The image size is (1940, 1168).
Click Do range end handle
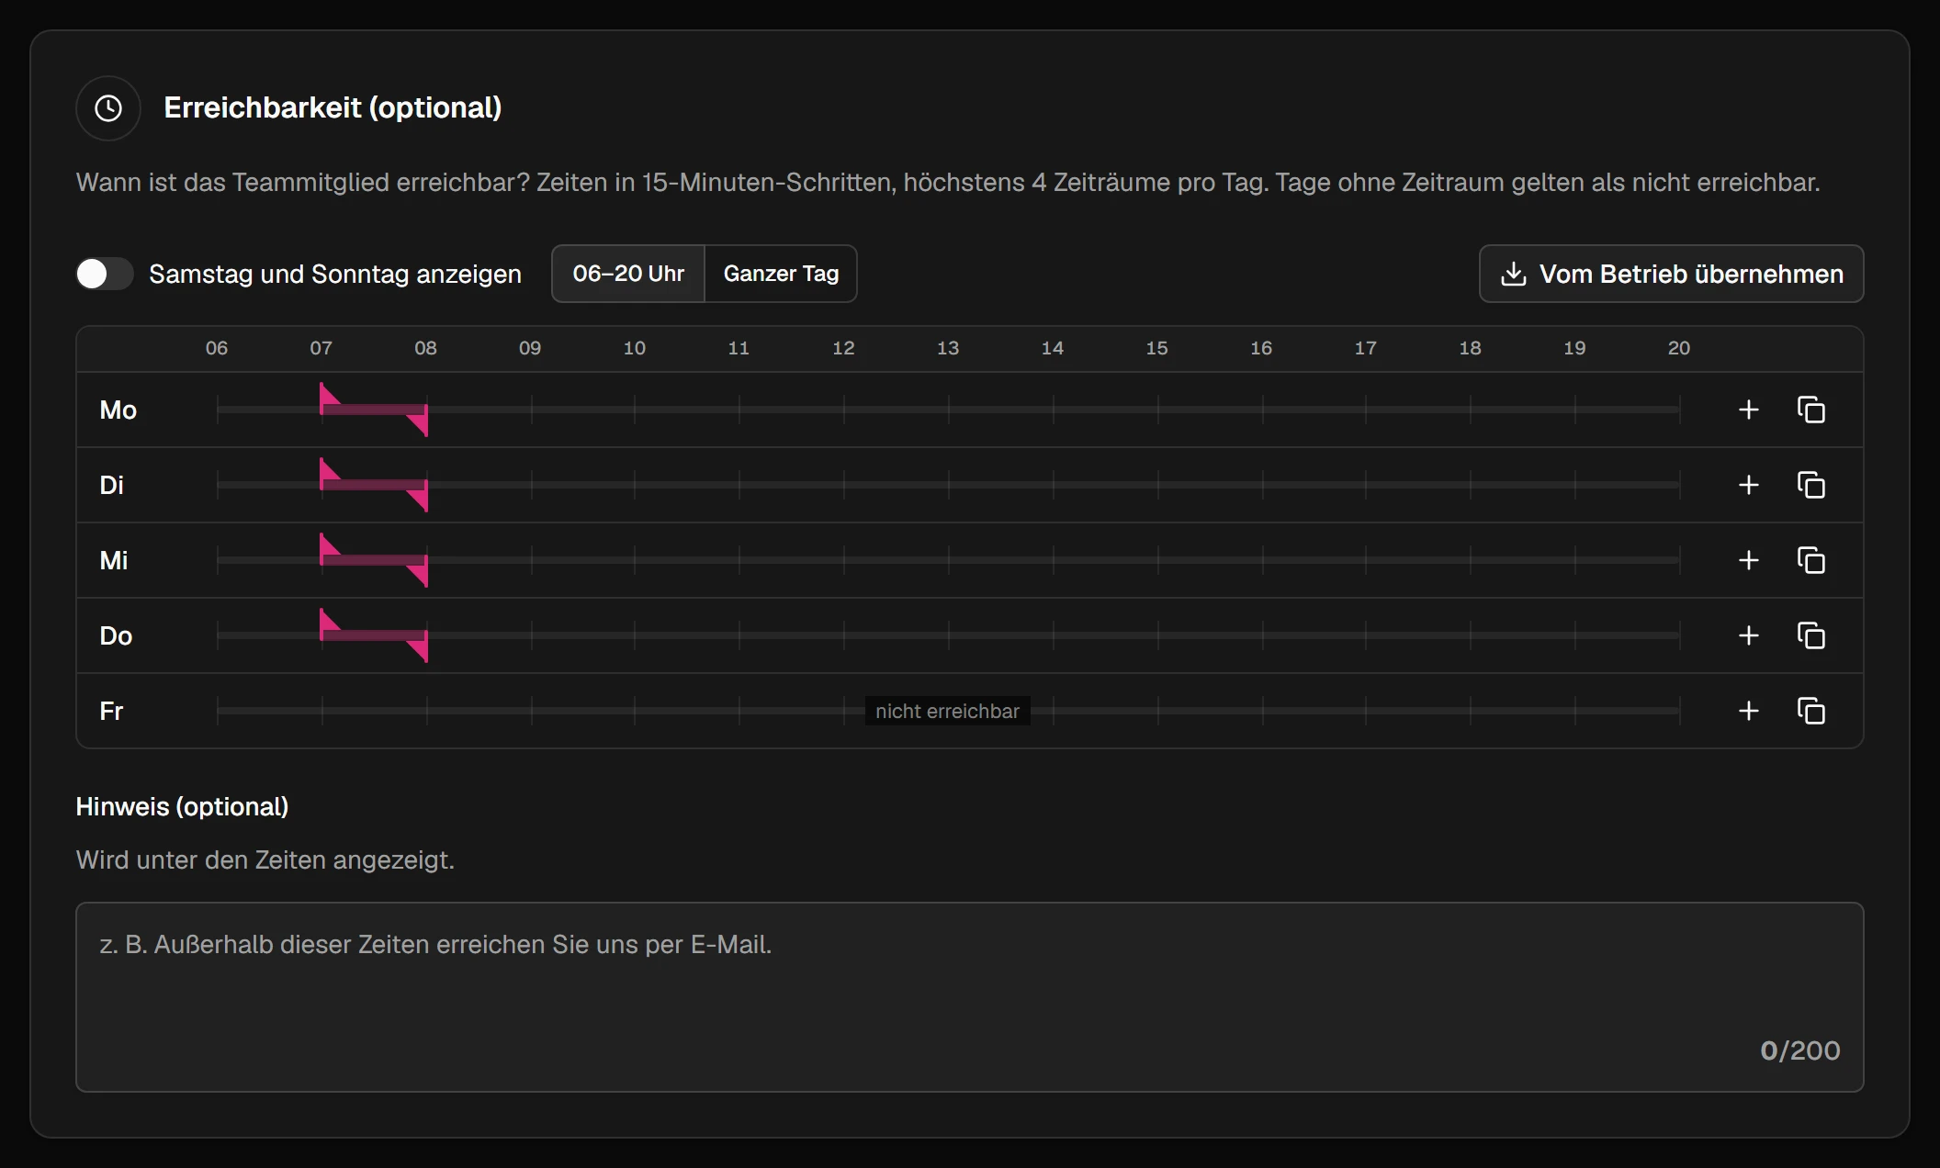click(419, 648)
